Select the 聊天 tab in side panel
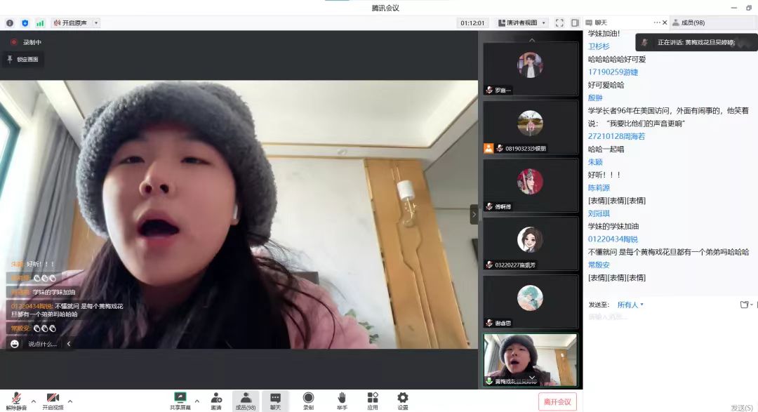This screenshot has width=758, height=412. (601, 22)
